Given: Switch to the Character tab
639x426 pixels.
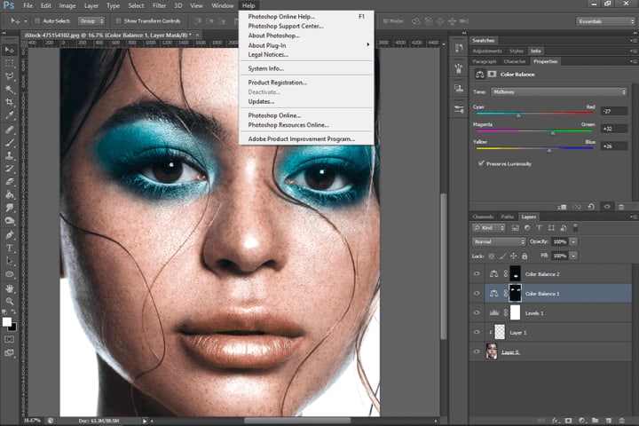Looking at the screenshot, I should (x=514, y=61).
